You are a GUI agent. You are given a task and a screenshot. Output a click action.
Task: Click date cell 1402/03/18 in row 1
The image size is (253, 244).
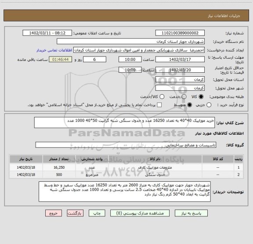[26, 167]
